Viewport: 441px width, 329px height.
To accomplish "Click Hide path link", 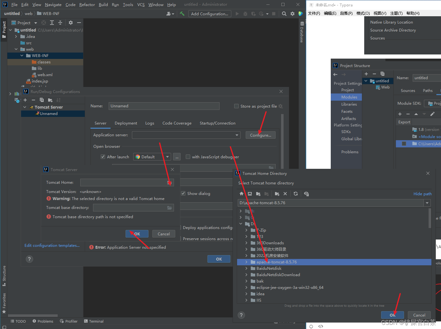I will tap(423, 194).
